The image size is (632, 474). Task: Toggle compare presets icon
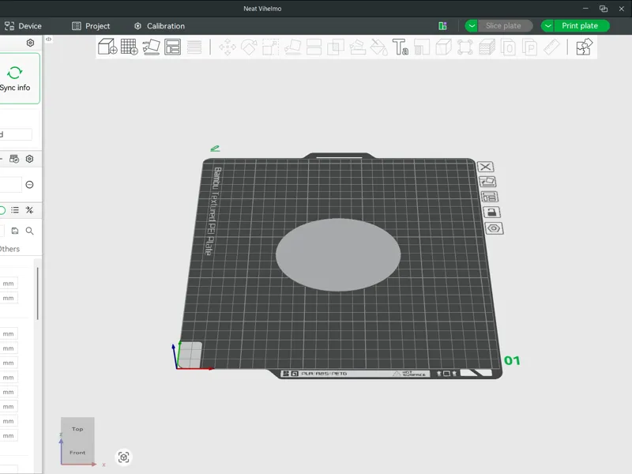29,210
